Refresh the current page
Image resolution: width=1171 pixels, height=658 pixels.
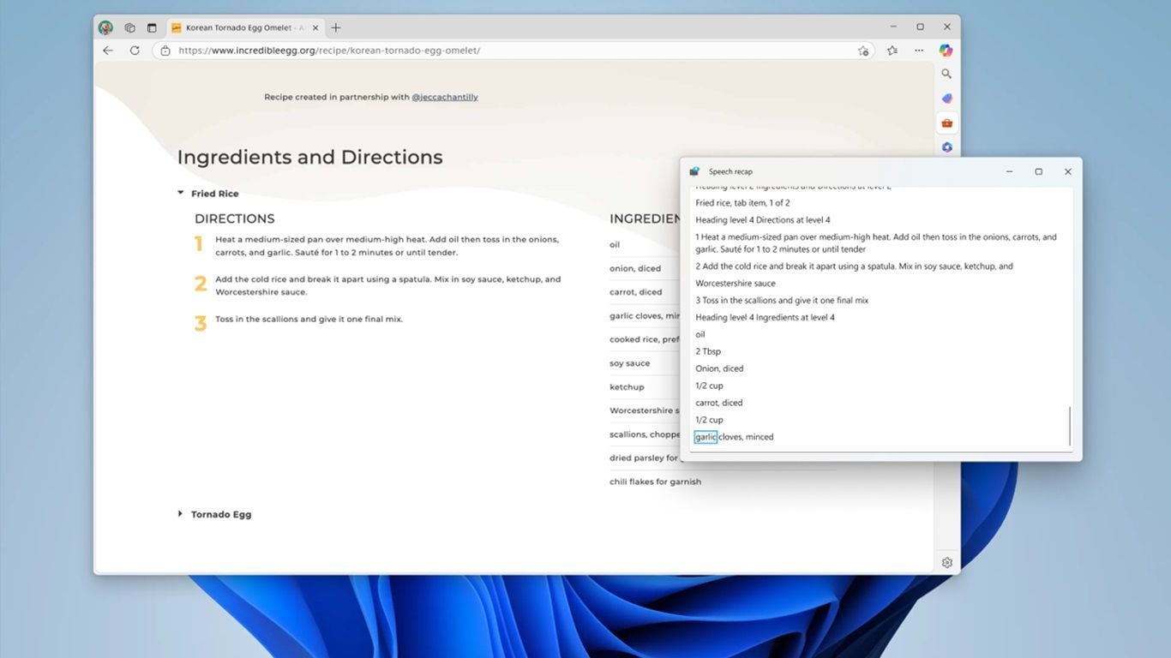tap(135, 51)
